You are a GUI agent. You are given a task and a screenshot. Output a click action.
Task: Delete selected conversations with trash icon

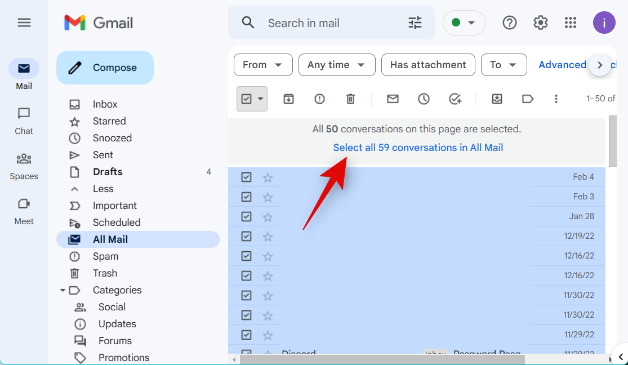click(x=350, y=99)
